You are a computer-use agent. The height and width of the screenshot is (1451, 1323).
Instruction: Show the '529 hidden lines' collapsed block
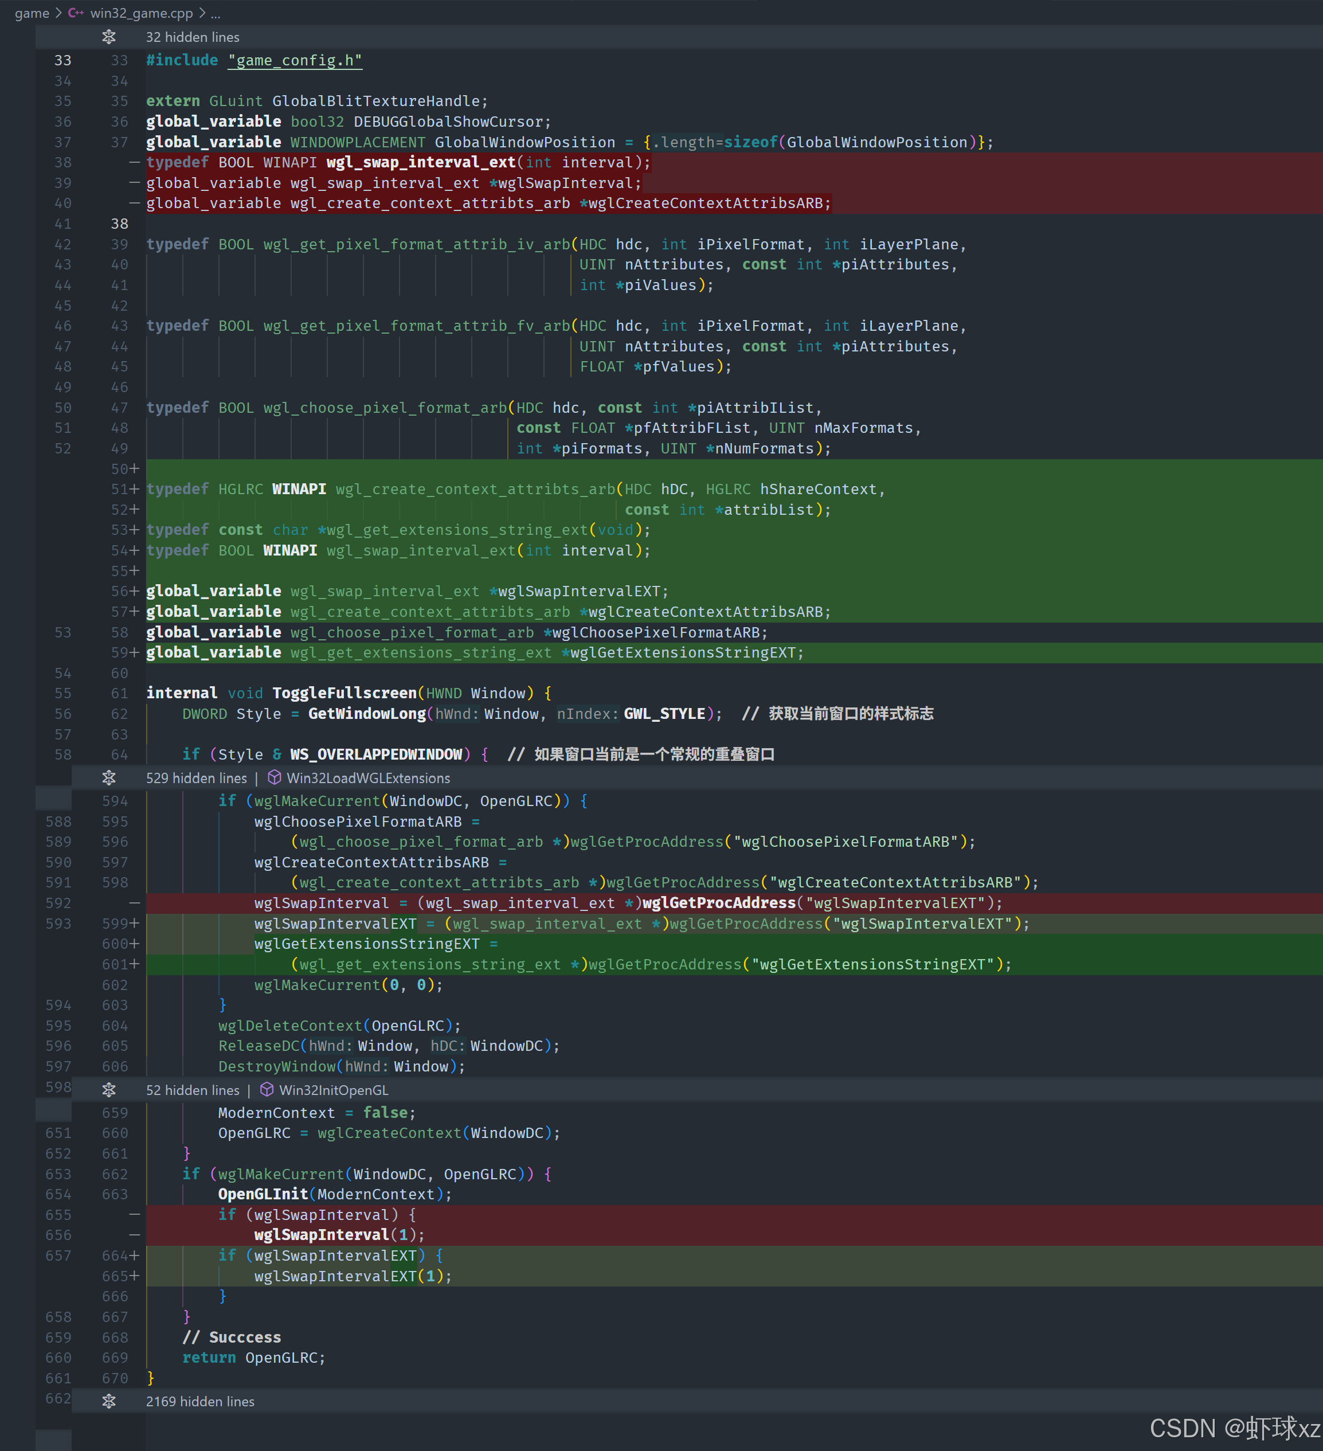196,778
